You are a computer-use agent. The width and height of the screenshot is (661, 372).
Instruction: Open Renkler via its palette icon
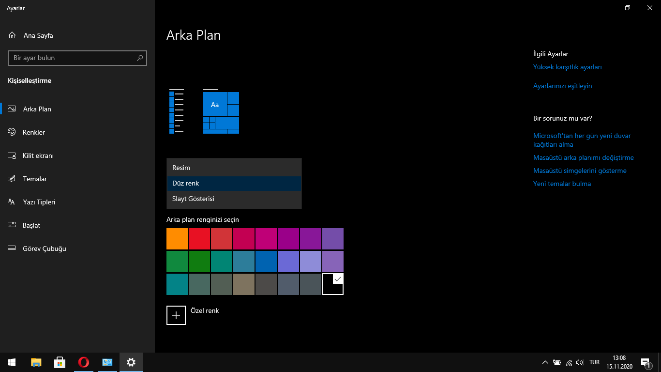point(12,132)
